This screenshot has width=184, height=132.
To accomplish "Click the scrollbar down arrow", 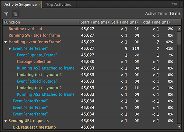I will [179, 126].
